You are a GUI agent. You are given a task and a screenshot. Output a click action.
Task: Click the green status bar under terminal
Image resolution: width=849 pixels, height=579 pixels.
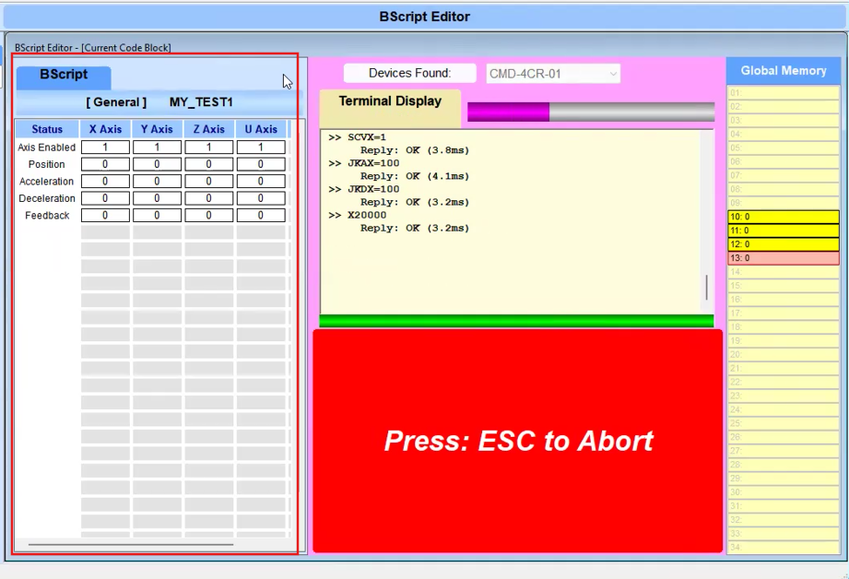[516, 321]
